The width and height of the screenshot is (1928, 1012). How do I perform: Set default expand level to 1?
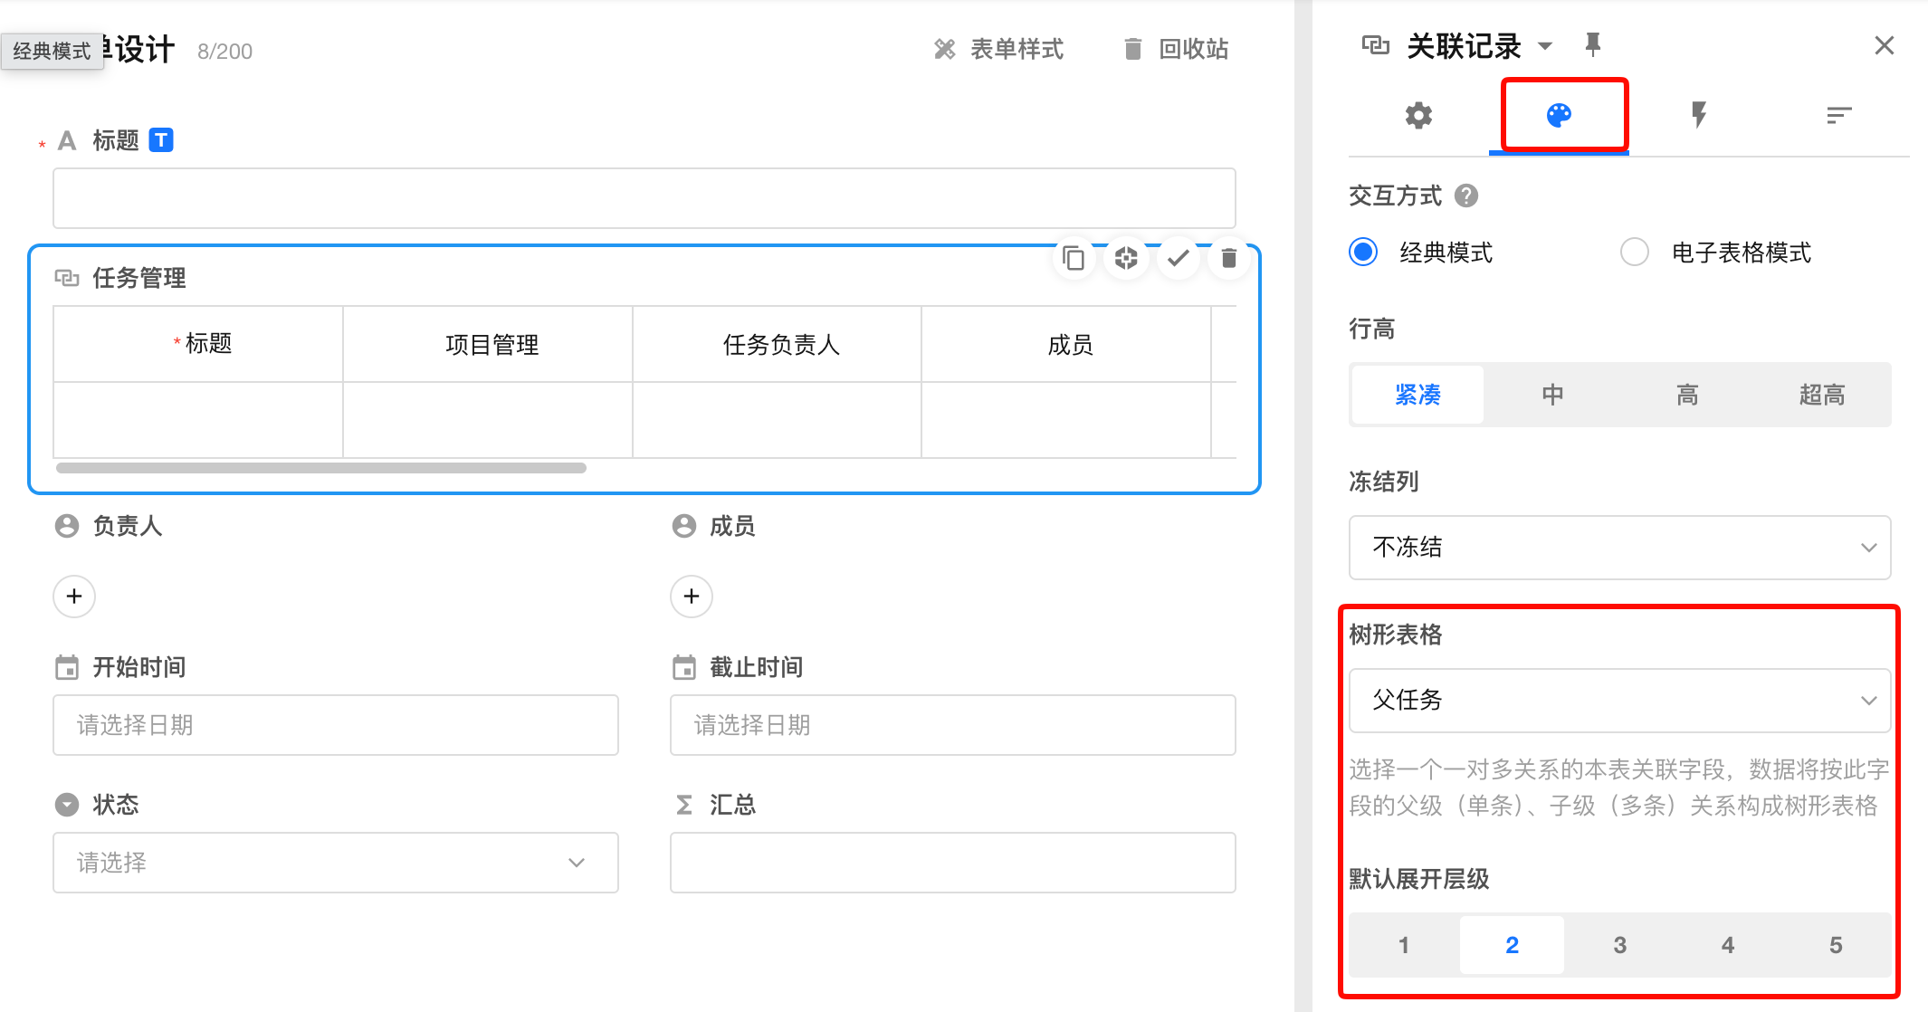pyautogui.click(x=1404, y=945)
